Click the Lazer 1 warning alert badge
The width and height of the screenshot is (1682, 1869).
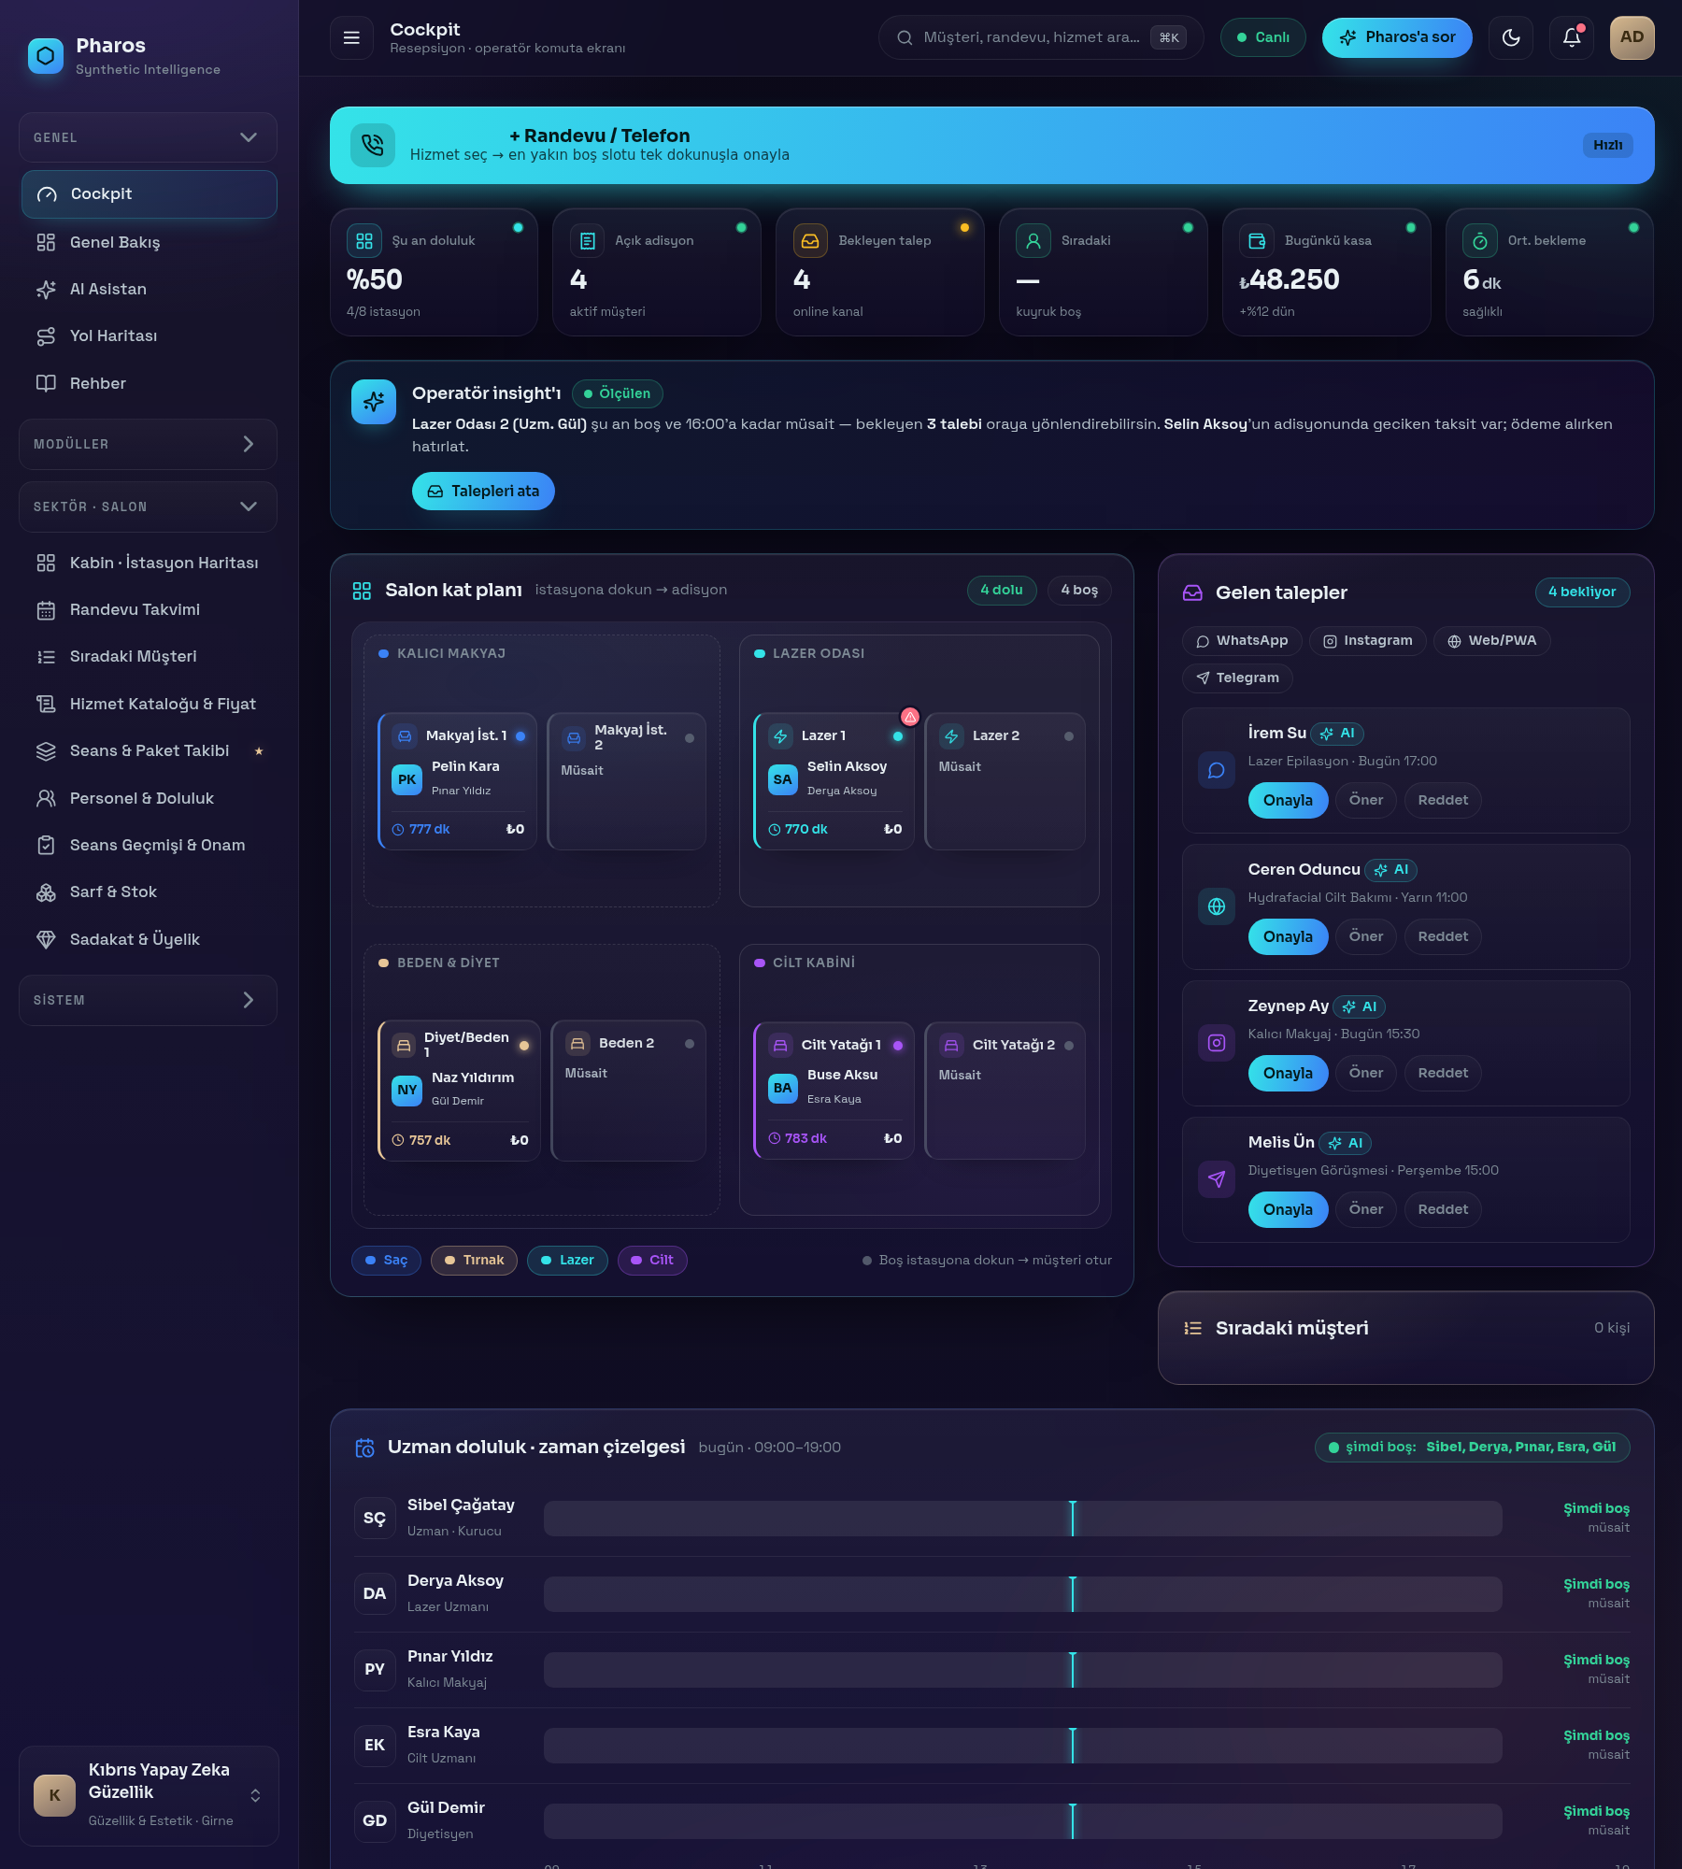(x=910, y=717)
